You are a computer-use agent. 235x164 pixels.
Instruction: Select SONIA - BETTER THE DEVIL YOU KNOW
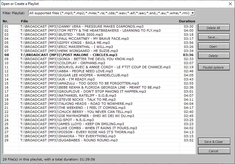tap(99, 59)
